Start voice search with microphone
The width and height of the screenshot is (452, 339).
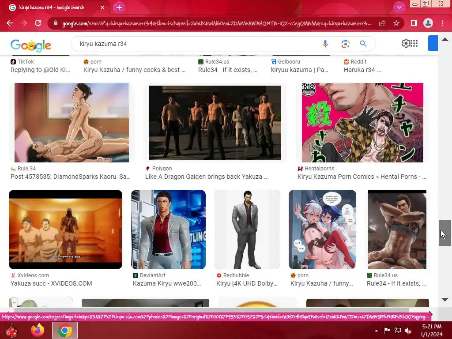click(x=325, y=44)
